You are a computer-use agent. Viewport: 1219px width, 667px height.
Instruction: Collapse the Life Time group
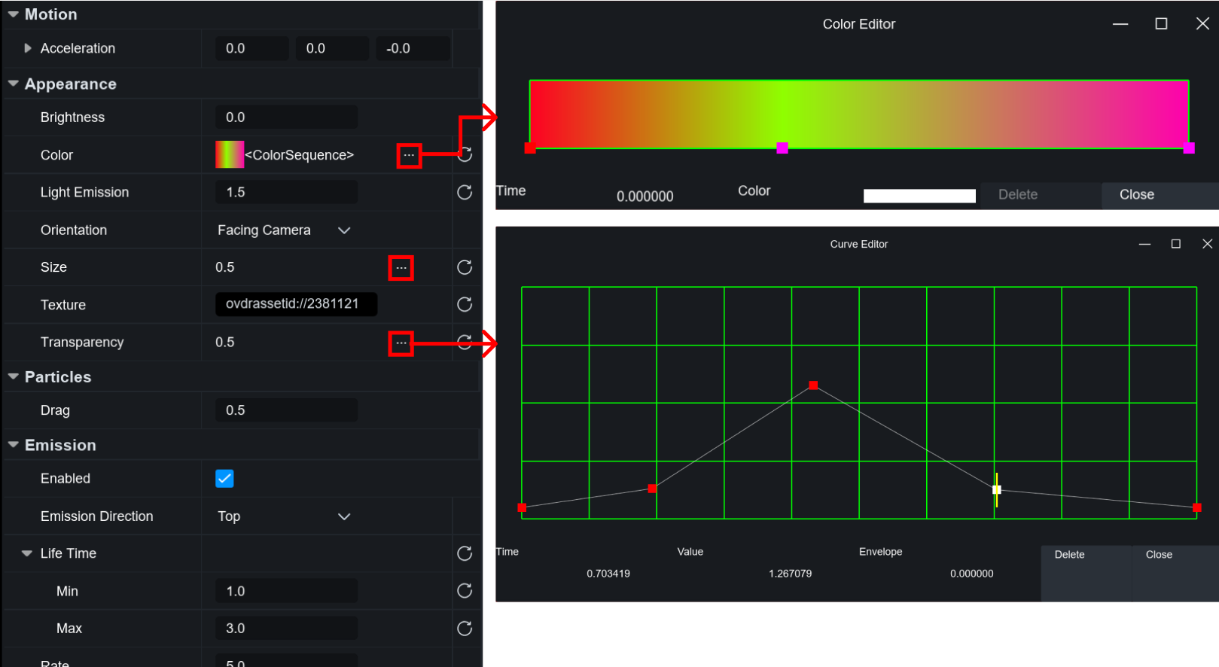(27, 553)
